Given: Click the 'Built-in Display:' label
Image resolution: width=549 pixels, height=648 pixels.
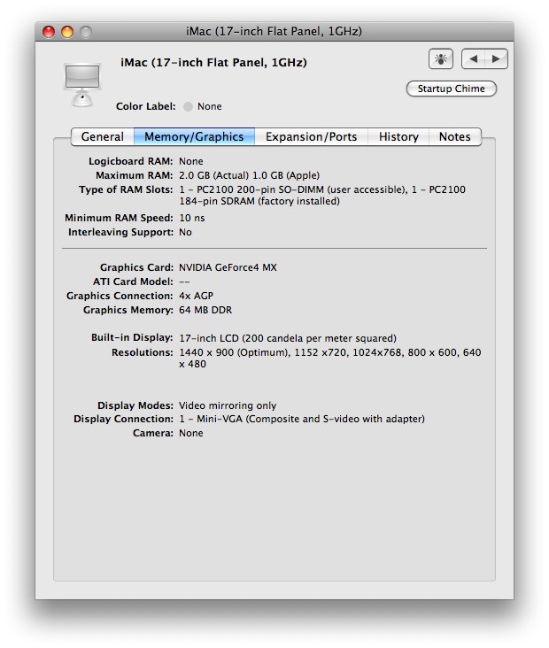Looking at the screenshot, I should click(x=132, y=337).
